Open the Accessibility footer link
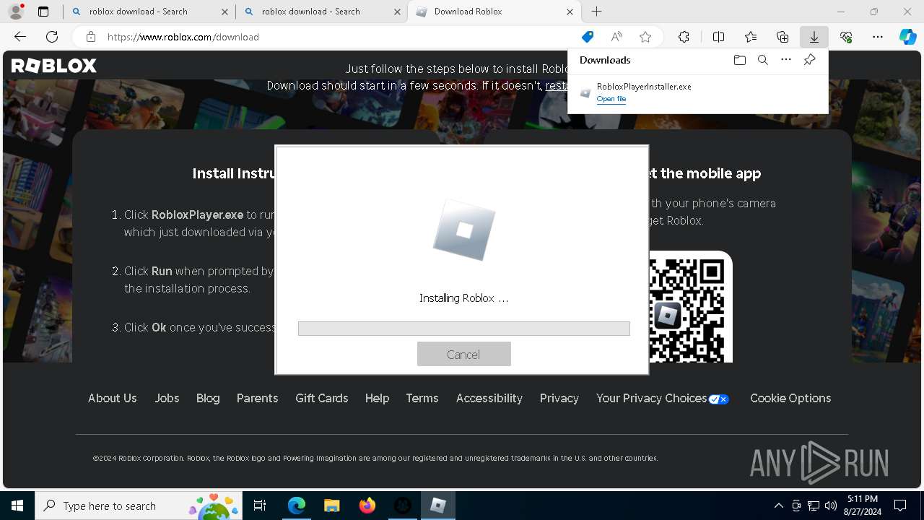This screenshot has height=520, width=924. [x=489, y=398]
